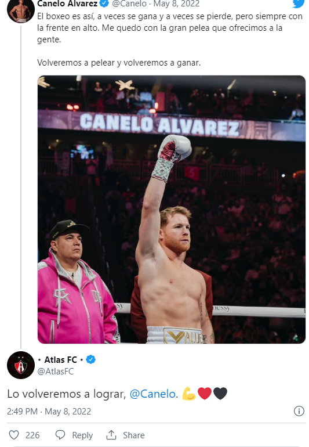
Task: Click the reply speech bubble icon
Action: tap(60, 435)
